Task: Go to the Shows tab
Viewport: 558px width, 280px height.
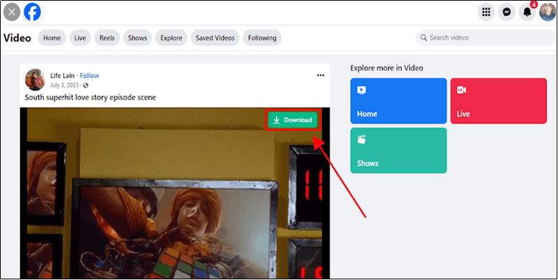Action: 138,38
